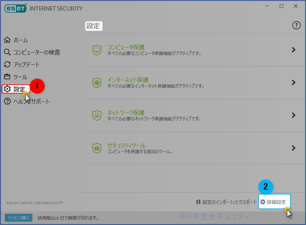This screenshot has width=306, height=225.
Task: Open the ネットワーク保護 settings link
Action: pyautogui.click(x=126, y=112)
